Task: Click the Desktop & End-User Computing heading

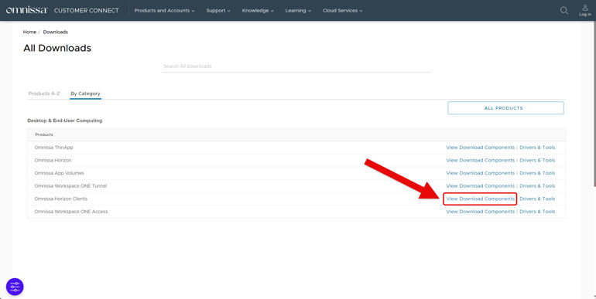Action: (64, 121)
